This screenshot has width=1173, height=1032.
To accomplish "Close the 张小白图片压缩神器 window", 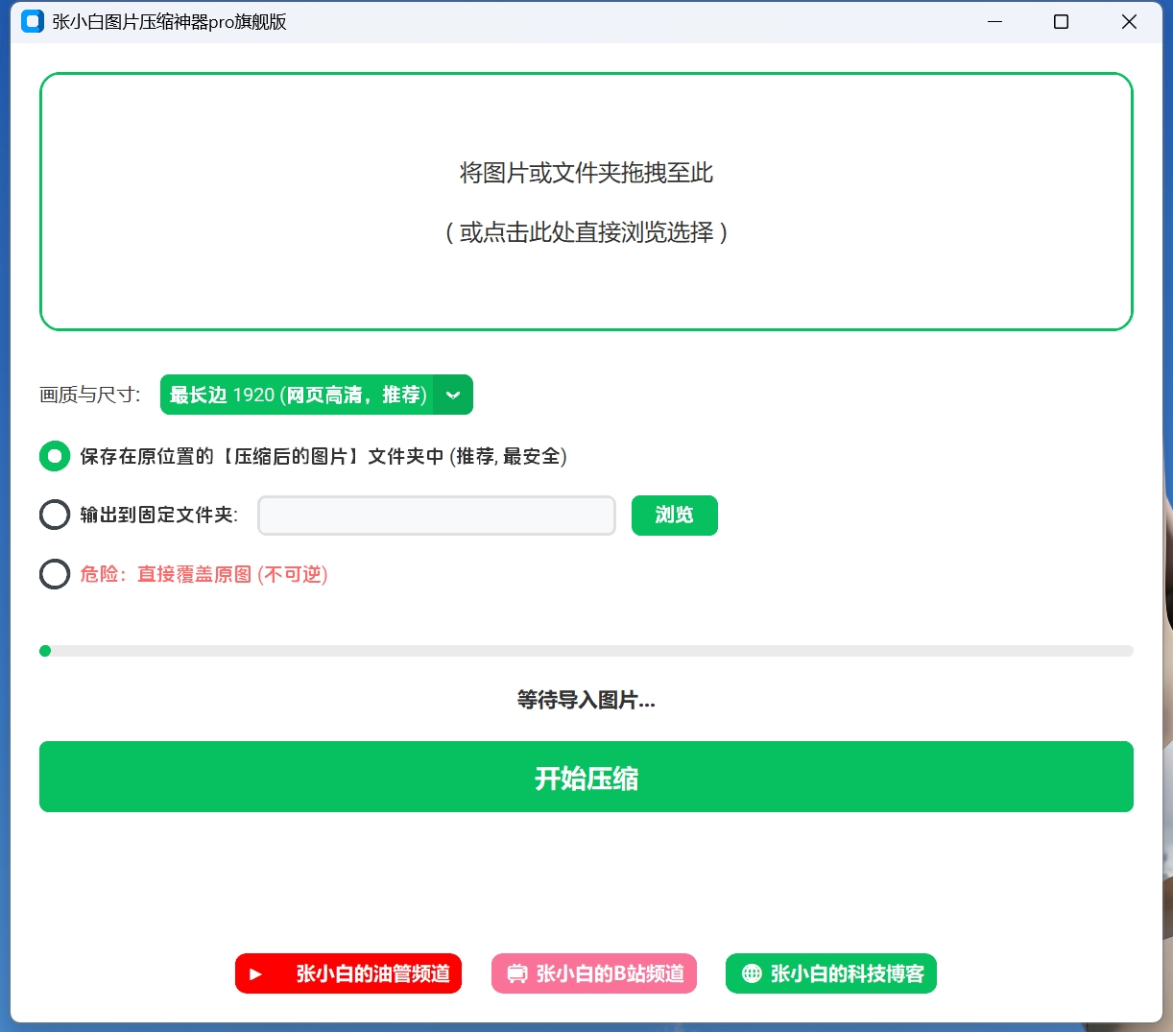I will pos(1129,21).
